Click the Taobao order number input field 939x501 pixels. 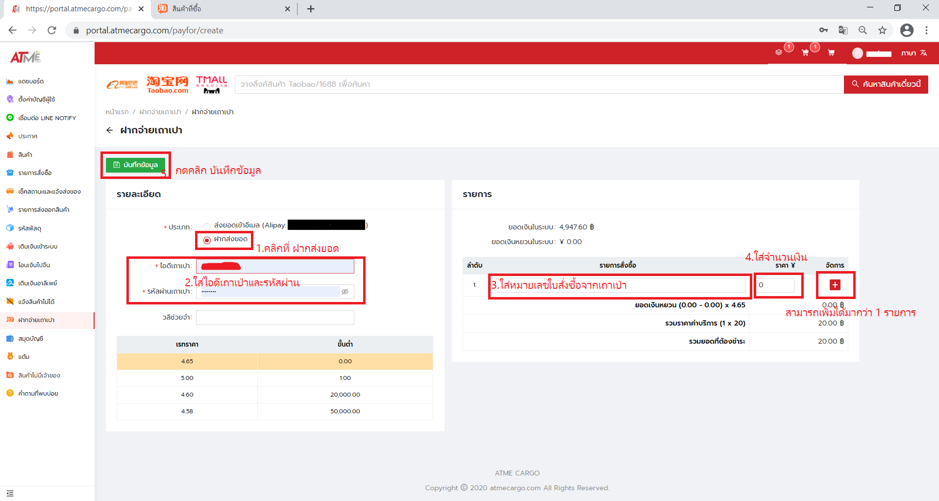click(618, 285)
